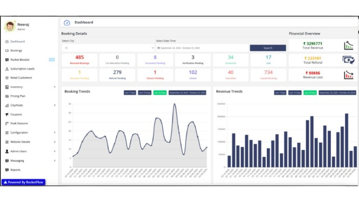Viewport: 359px width, 202px height.
Task: Click the Coupons megaphone icon
Action: click(x=7, y=114)
